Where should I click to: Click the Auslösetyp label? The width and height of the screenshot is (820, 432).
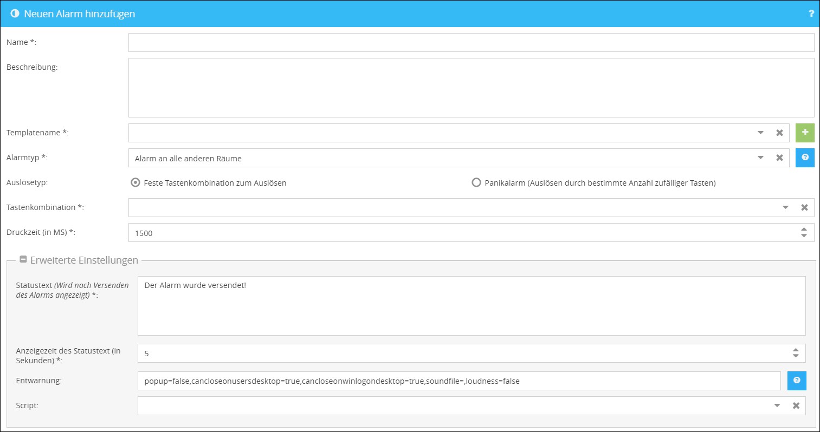click(x=27, y=182)
